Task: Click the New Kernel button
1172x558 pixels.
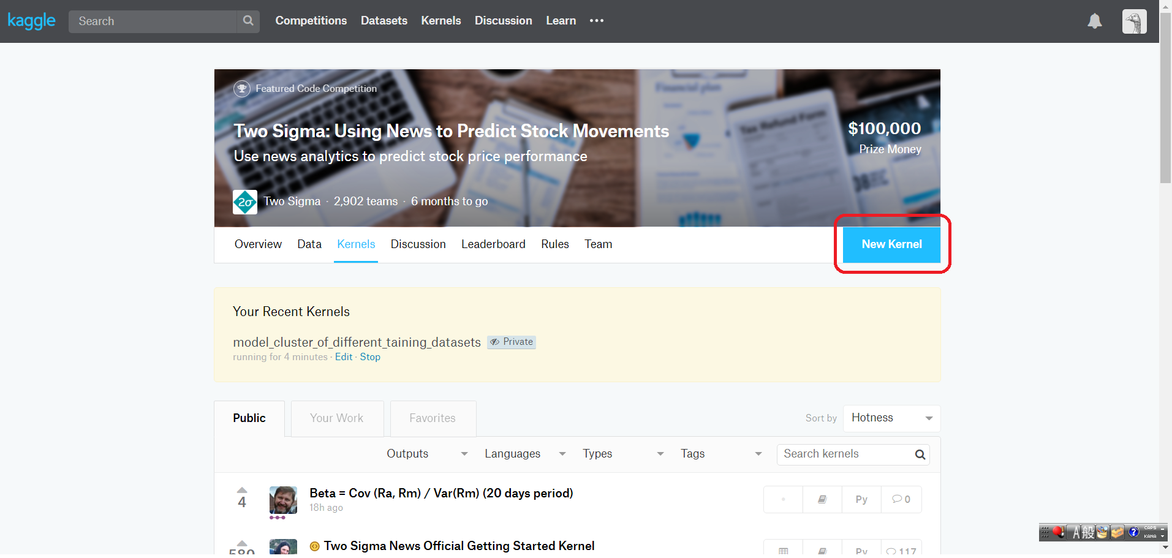Action: point(891,244)
